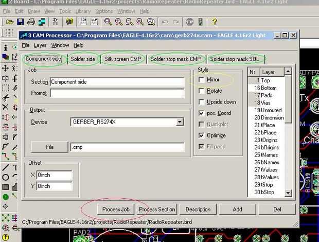Viewport: 319px width, 242px height.
Task: Open the Solder stop mask SOL tab
Action: coord(235,59)
